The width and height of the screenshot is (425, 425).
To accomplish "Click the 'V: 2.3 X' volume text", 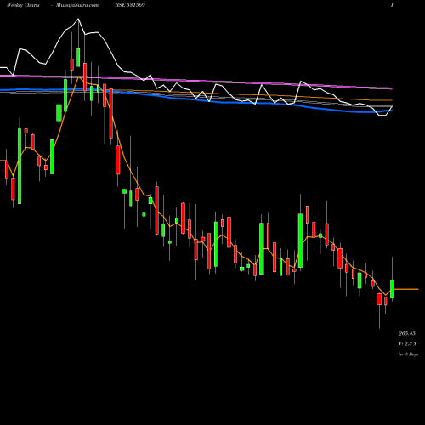I will 408,343.
